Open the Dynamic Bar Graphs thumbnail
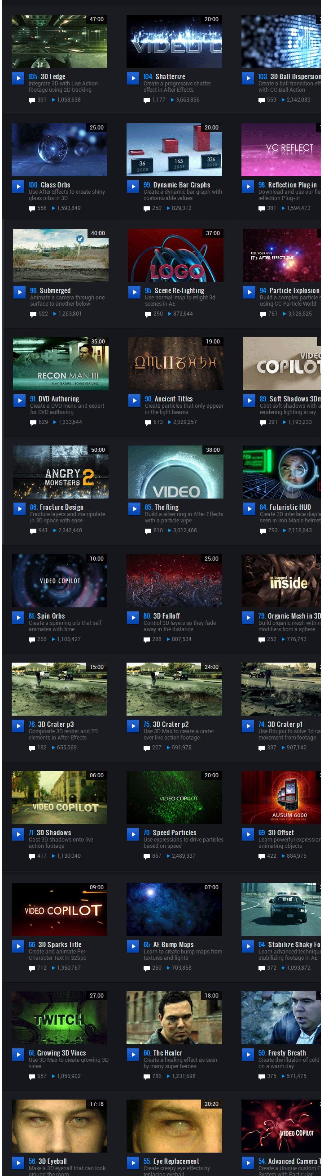The image size is (324, 1176). pos(175,149)
